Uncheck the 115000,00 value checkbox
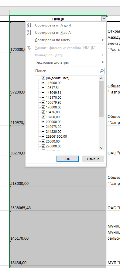Image resolution: width=120 pixels, height=268 pixels. [43, 83]
